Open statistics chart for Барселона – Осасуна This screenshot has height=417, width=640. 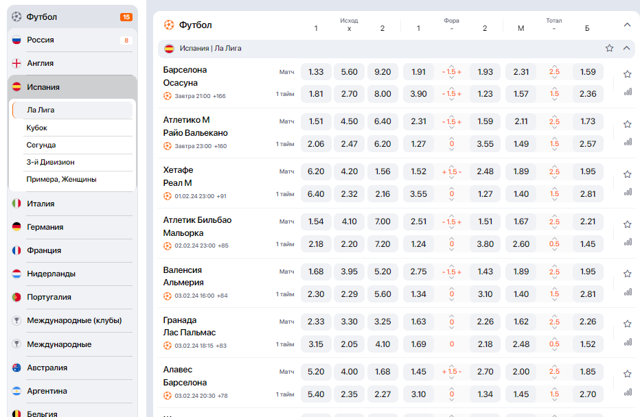628,92
